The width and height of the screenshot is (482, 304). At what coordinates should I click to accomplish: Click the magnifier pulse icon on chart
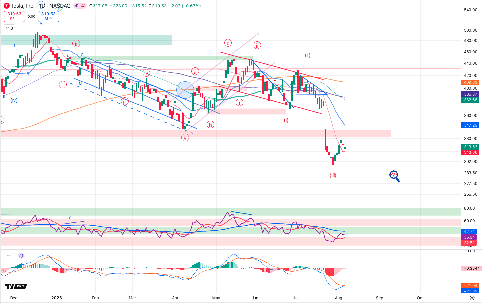[394, 176]
